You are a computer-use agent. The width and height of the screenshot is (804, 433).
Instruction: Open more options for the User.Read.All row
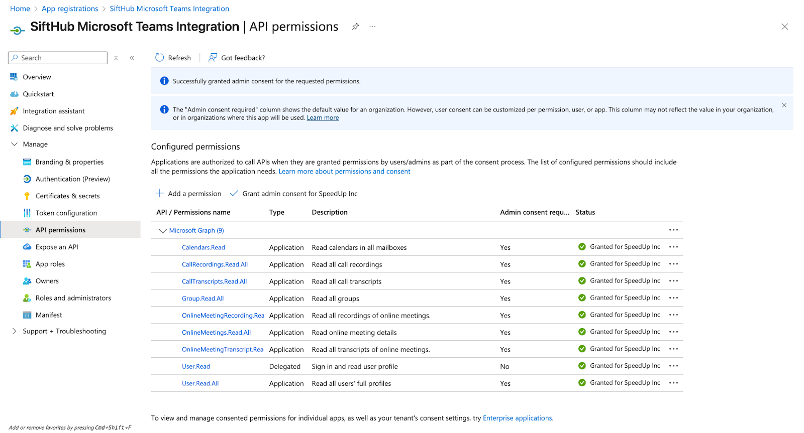point(673,383)
